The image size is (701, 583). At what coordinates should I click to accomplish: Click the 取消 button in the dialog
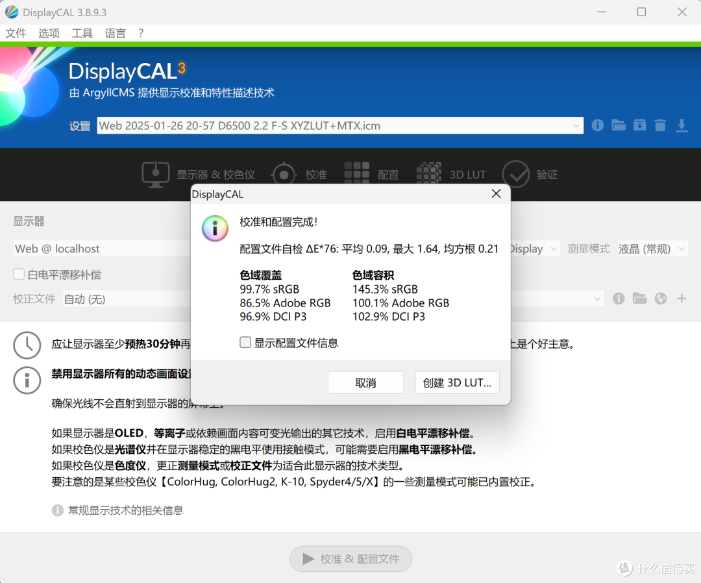(x=365, y=383)
